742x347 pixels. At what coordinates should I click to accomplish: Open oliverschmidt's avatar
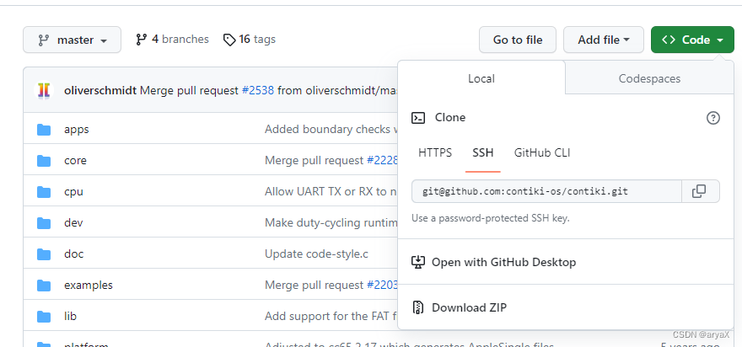pos(44,90)
